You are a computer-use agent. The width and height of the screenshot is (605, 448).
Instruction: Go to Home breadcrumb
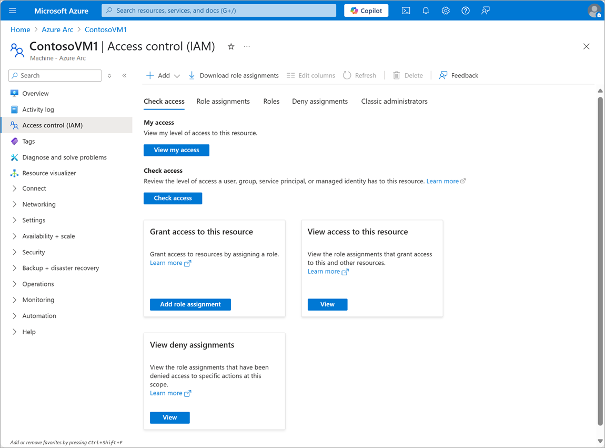tap(20, 29)
